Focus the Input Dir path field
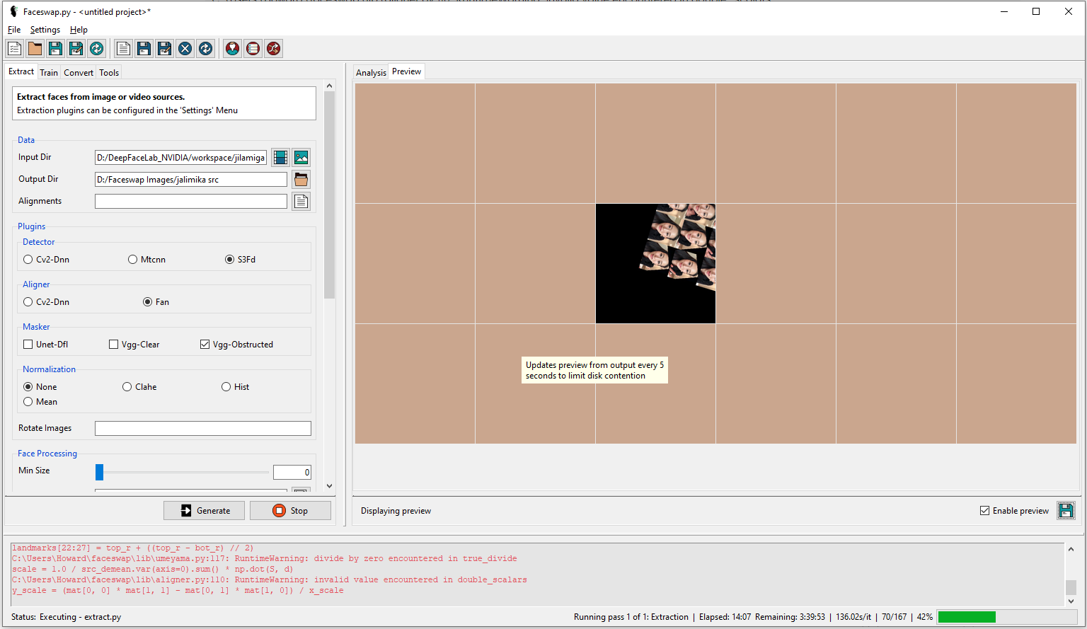The height and width of the screenshot is (629, 1087). [x=180, y=157]
